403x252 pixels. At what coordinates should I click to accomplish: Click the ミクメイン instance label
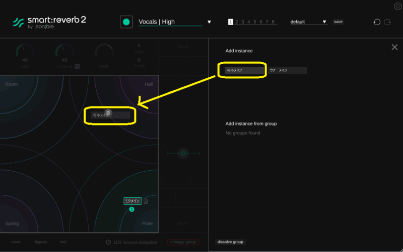132,201
